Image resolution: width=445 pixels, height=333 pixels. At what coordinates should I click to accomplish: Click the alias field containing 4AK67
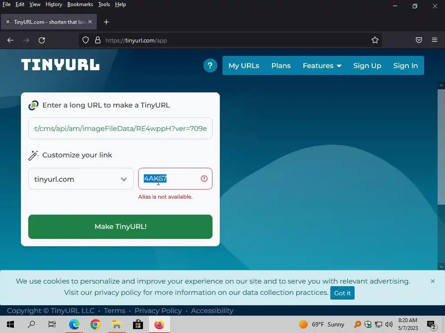pos(175,179)
